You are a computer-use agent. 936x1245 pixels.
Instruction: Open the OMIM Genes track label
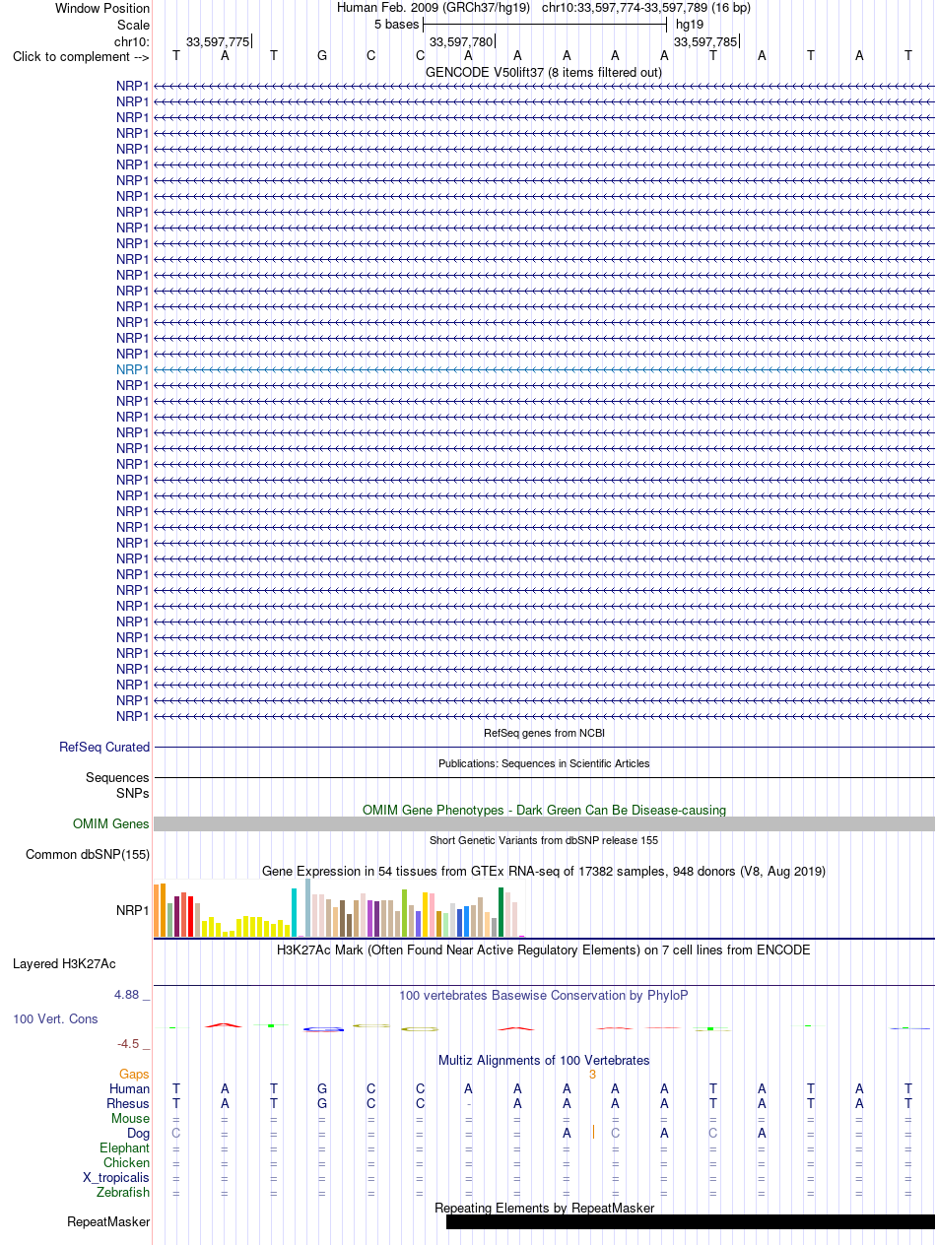click(111, 824)
